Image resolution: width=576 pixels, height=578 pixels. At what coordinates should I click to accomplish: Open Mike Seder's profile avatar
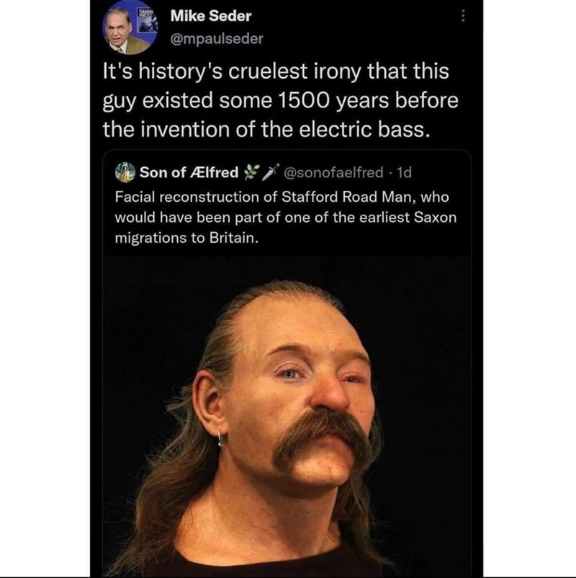(130, 27)
